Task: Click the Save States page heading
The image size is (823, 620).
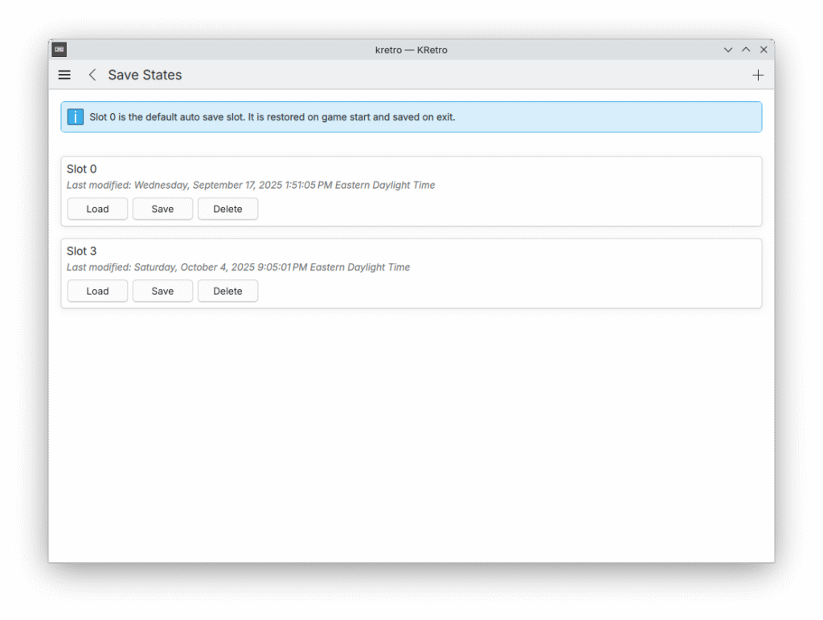Action: click(145, 75)
